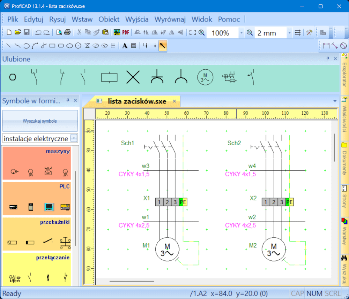Pick the small circle symbol in Ulubione
Screen dimensions: 349x299
13,77
